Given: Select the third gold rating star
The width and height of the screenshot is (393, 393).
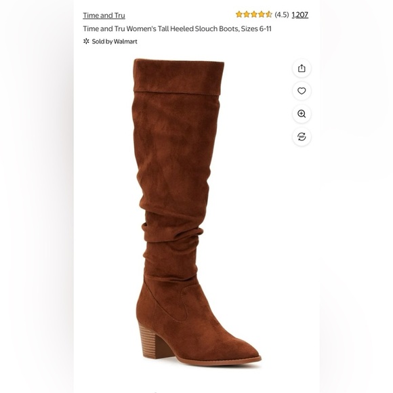Looking at the screenshot, I should click(254, 14).
